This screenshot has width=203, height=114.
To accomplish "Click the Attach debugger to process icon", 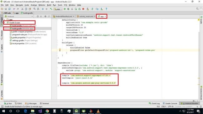I will [76, 9].
